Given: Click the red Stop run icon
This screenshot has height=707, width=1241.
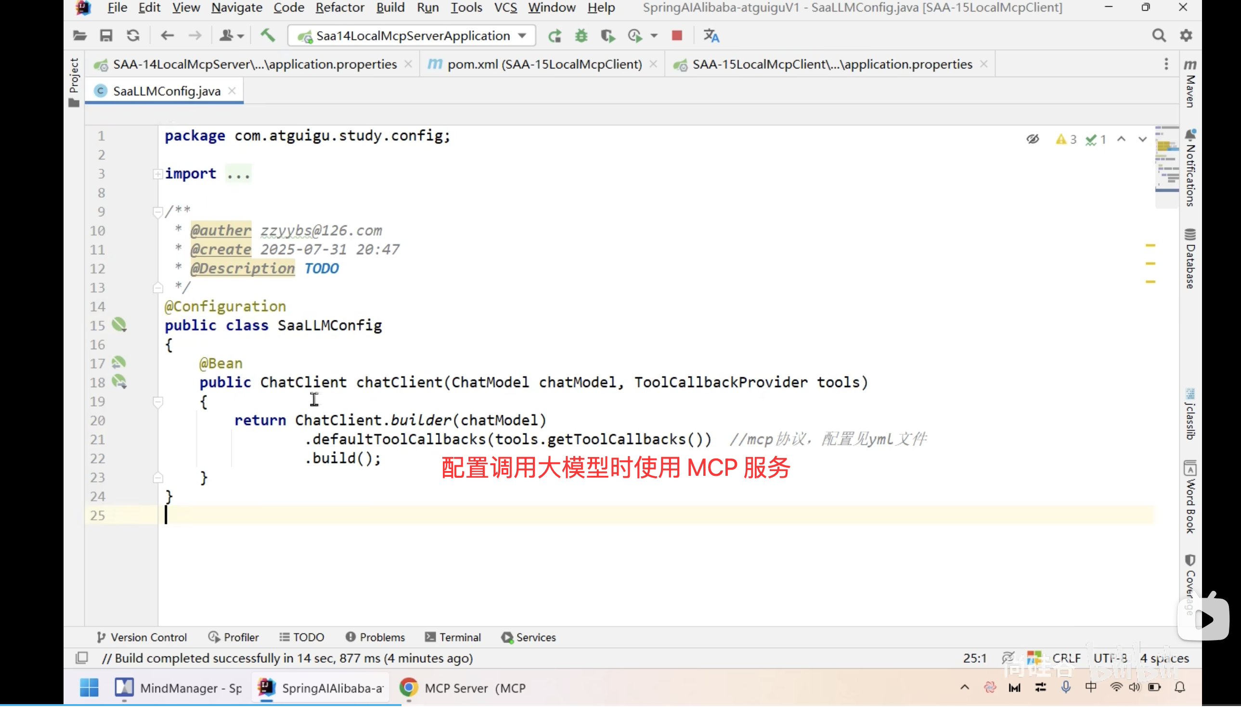Looking at the screenshot, I should [676, 36].
